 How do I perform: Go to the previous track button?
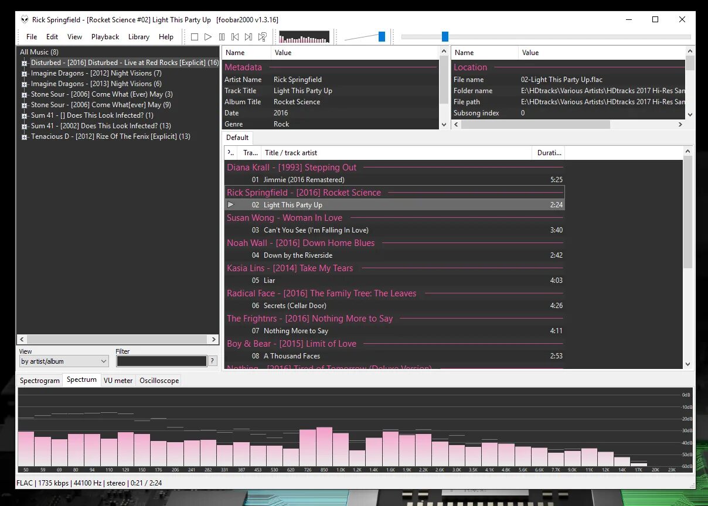(235, 37)
